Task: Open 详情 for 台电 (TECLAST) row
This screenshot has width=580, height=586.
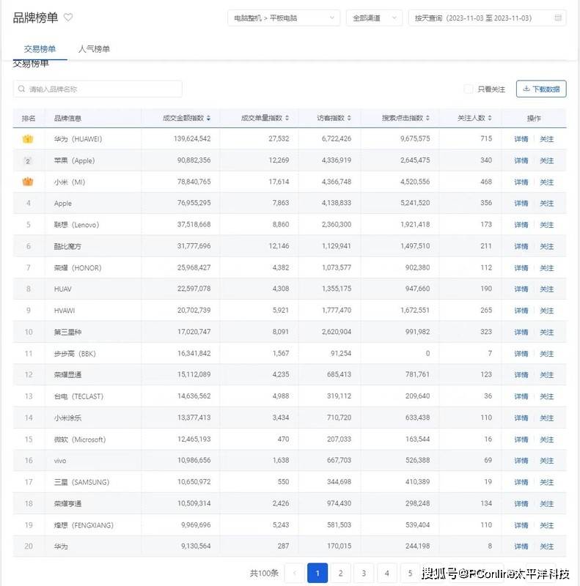Action: (521, 396)
